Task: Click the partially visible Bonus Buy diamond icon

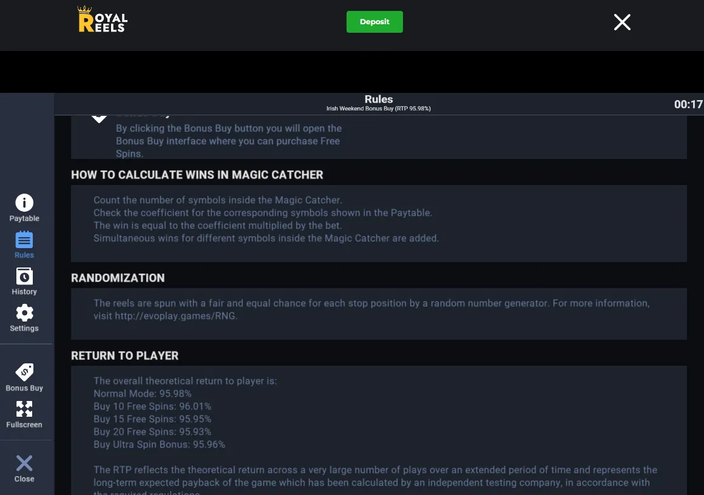Action: pyautogui.click(x=99, y=119)
